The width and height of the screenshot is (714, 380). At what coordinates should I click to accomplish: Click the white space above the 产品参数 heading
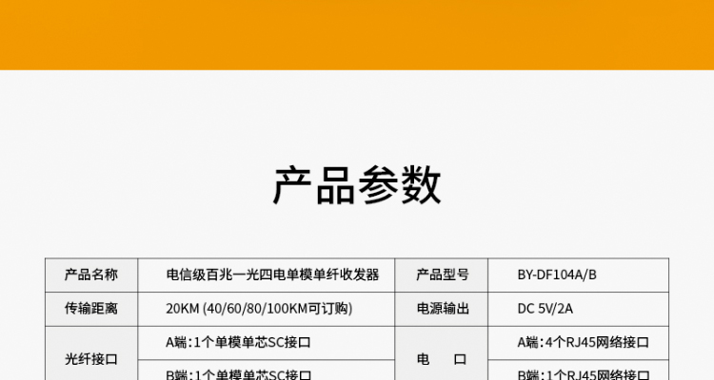[357, 114]
